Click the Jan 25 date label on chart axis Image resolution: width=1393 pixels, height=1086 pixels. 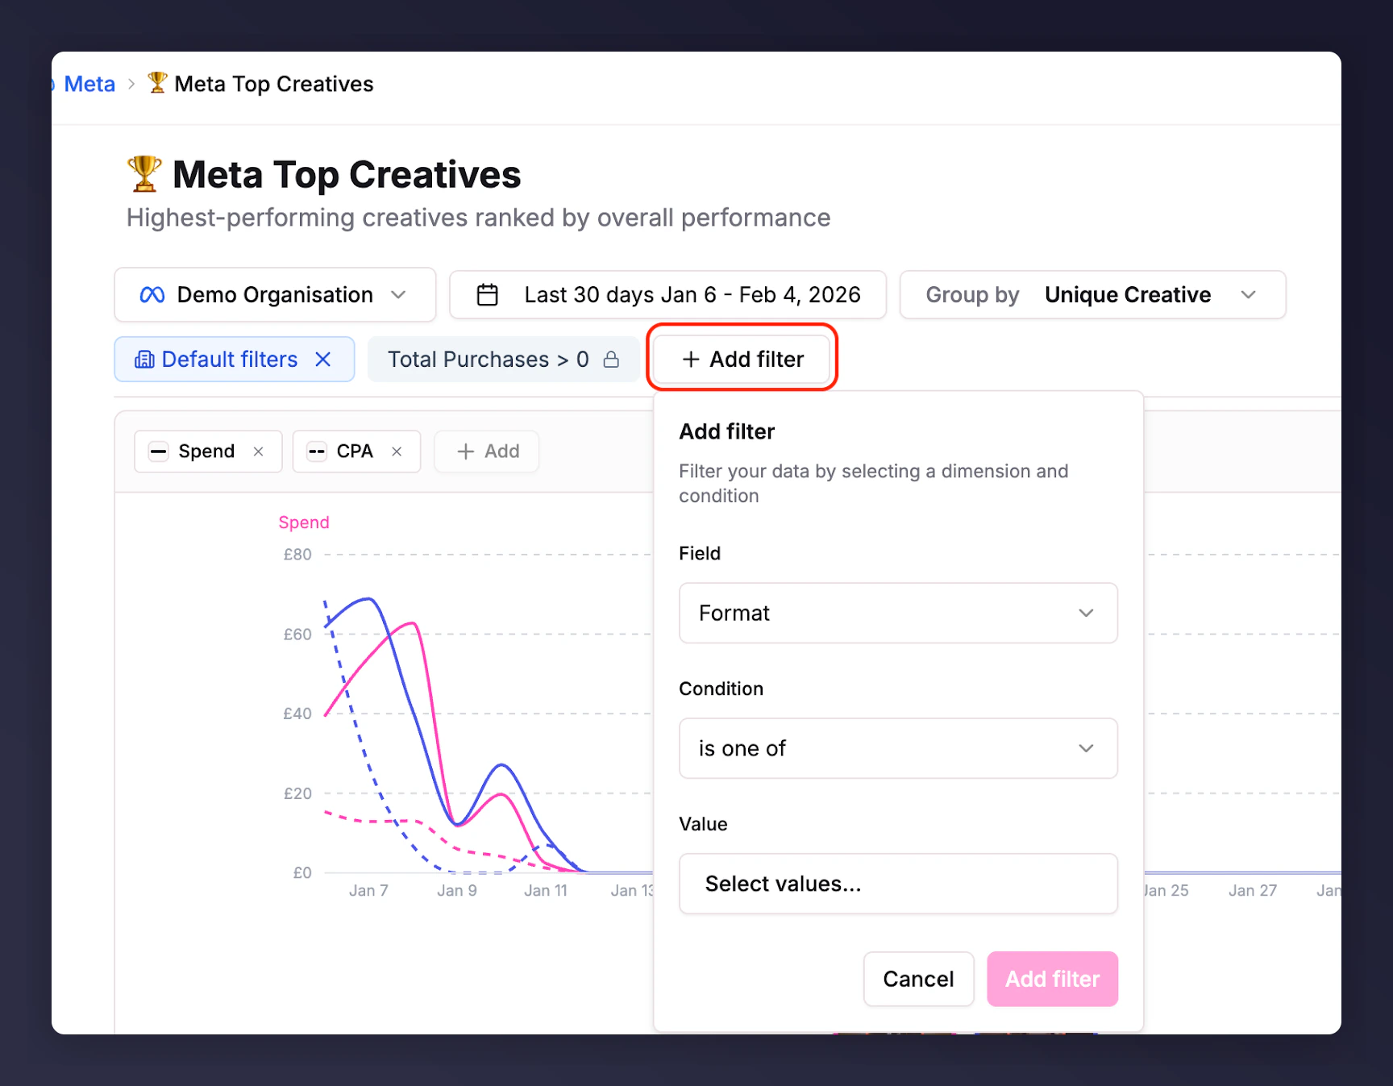coord(1166,891)
